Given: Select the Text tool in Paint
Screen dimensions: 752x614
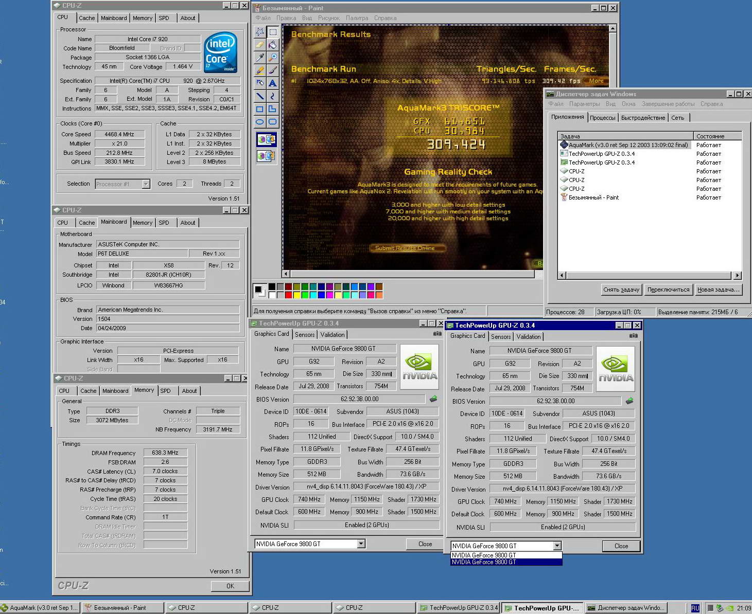Looking at the screenshot, I should pyautogui.click(x=273, y=83).
